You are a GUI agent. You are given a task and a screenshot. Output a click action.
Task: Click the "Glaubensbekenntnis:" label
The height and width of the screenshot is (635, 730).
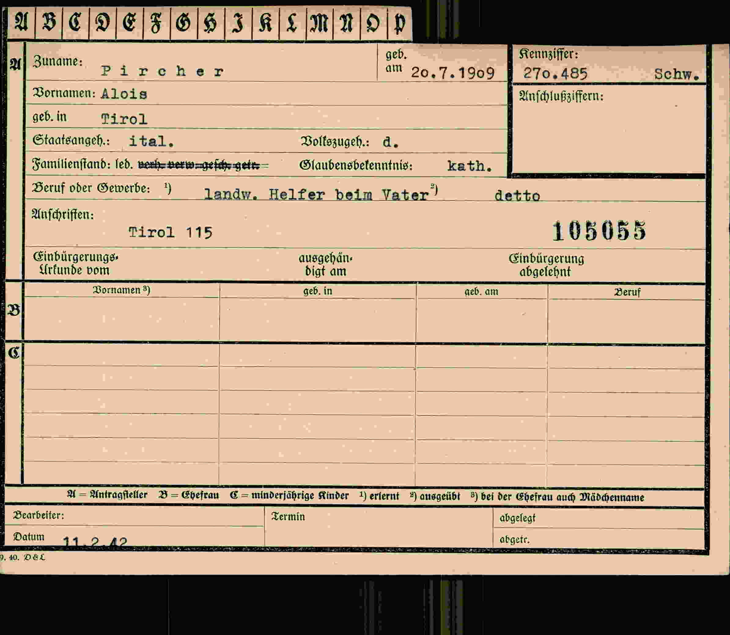[356, 165]
